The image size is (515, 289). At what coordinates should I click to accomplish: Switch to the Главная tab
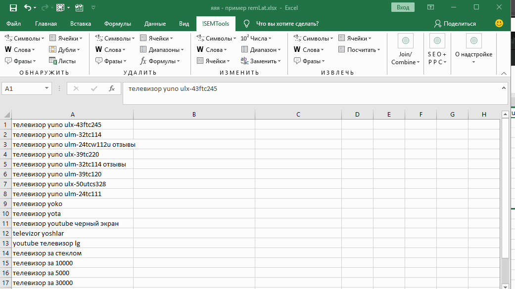pos(46,24)
